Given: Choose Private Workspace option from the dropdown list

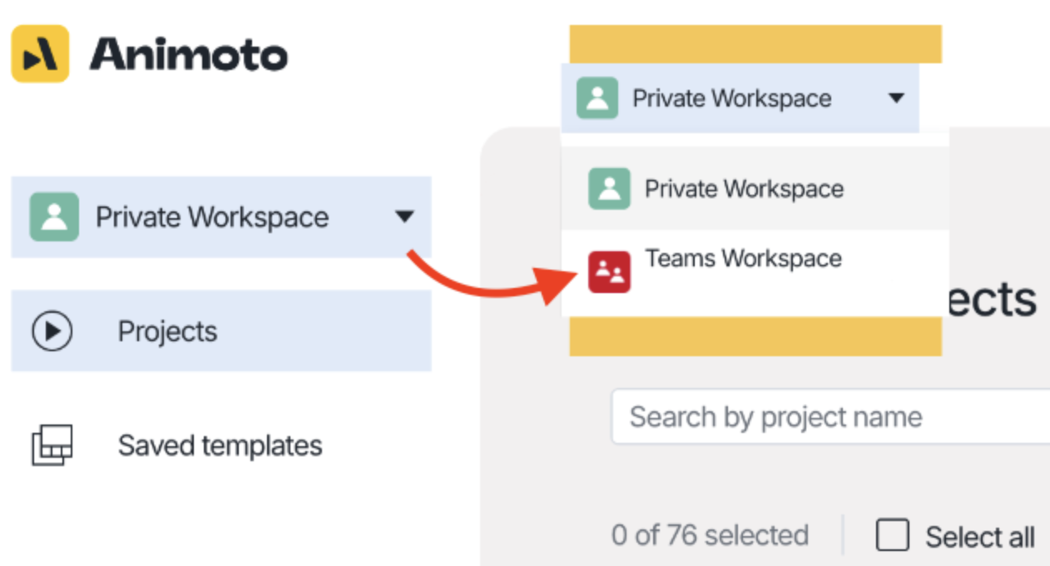Looking at the screenshot, I should coord(744,188).
